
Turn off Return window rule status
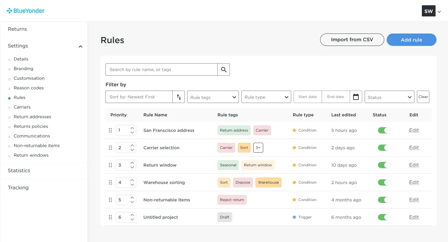pyautogui.click(x=384, y=165)
